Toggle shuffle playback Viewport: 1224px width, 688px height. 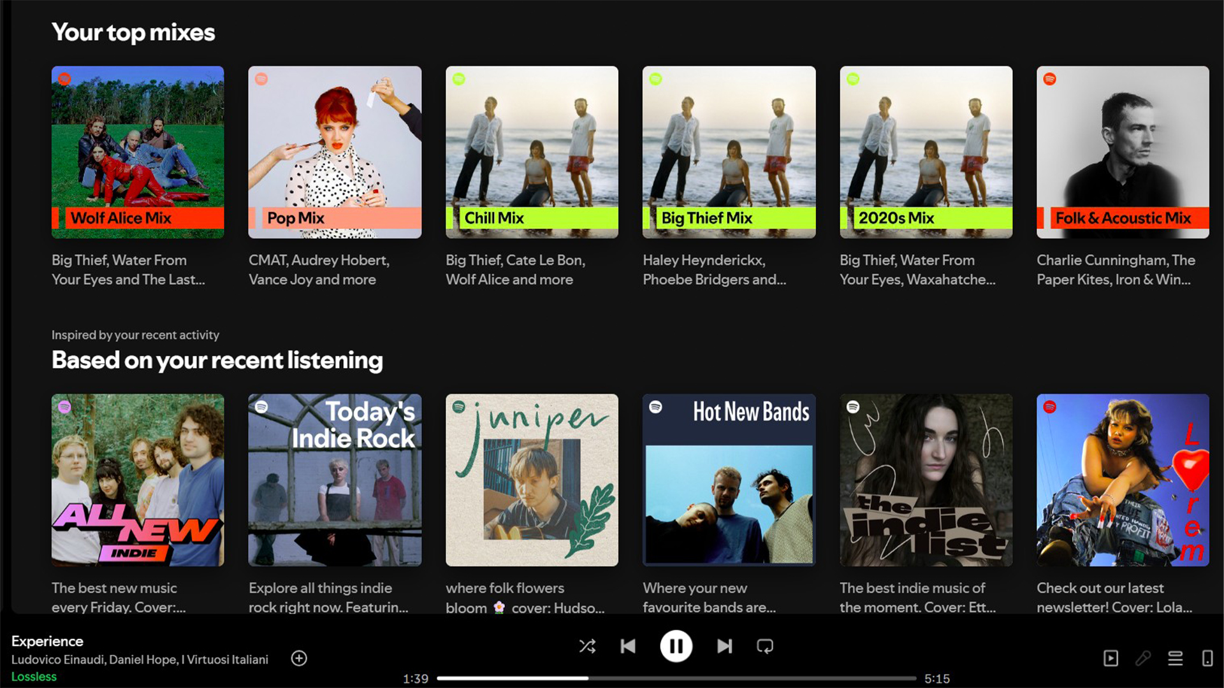tap(587, 647)
